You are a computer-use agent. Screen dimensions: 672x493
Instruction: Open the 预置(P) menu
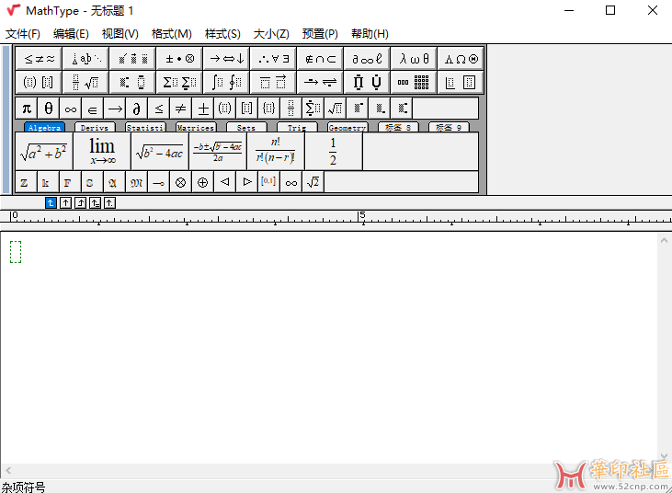(x=320, y=34)
